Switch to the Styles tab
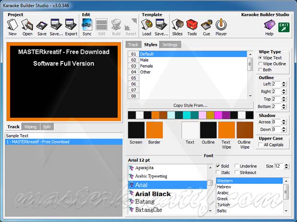 pos(150,45)
